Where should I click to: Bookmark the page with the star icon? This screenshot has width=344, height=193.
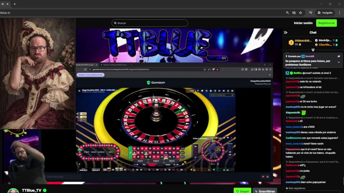click(x=300, y=13)
